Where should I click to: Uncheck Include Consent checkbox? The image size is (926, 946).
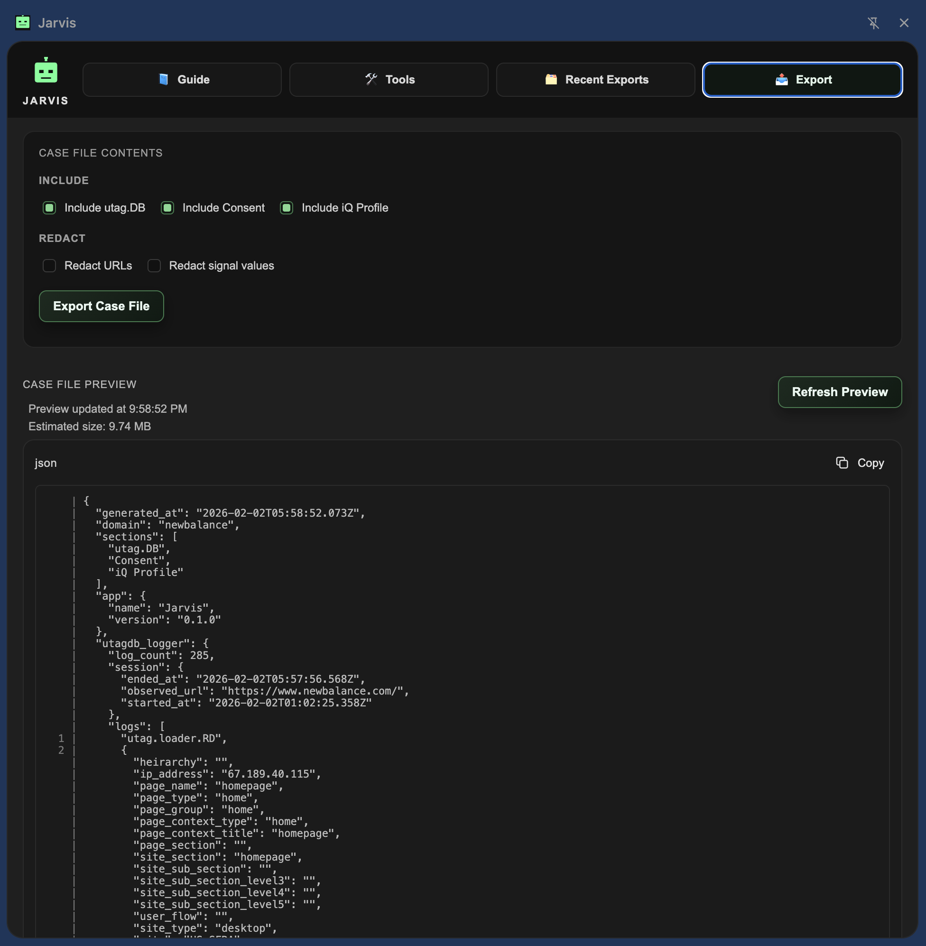(167, 208)
